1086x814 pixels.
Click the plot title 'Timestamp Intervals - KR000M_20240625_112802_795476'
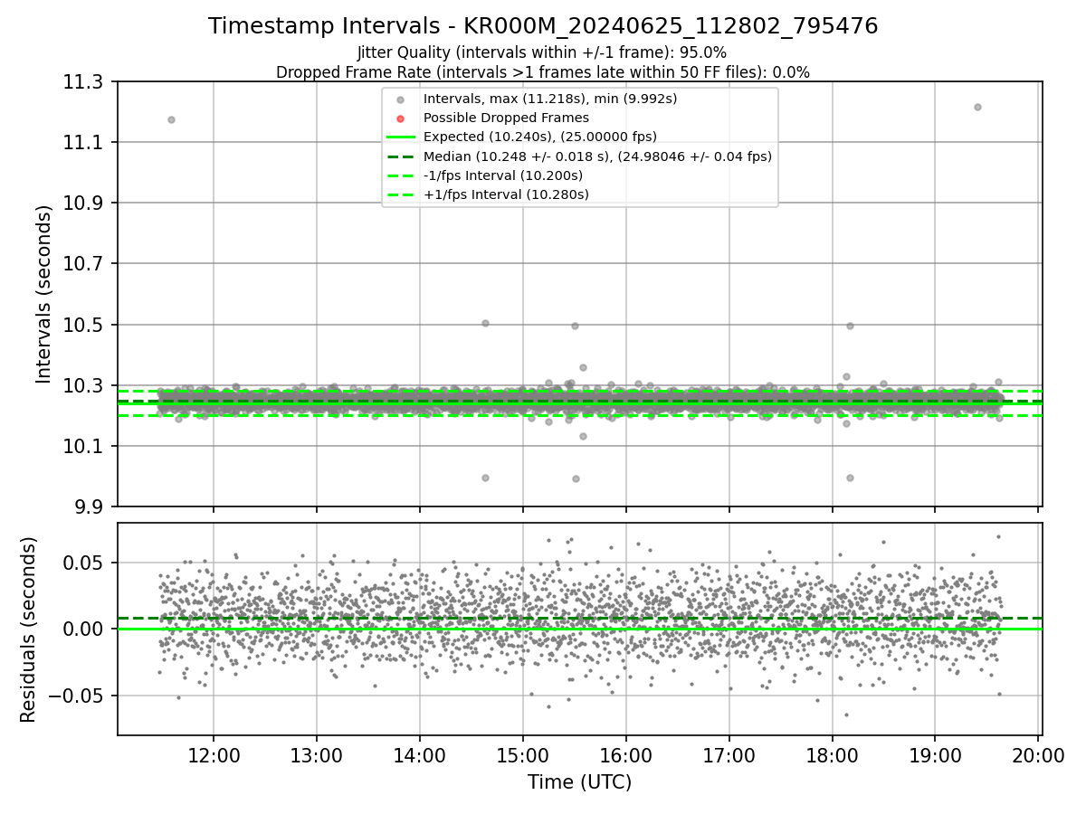pyautogui.click(x=543, y=26)
